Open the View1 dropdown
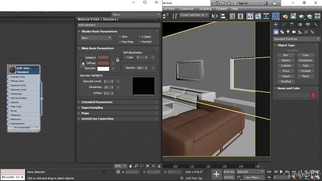322x181 pixels. click(x=136, y=15)
